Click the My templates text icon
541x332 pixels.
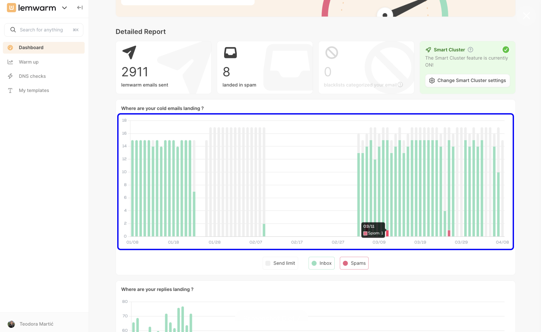click(10, 90)
